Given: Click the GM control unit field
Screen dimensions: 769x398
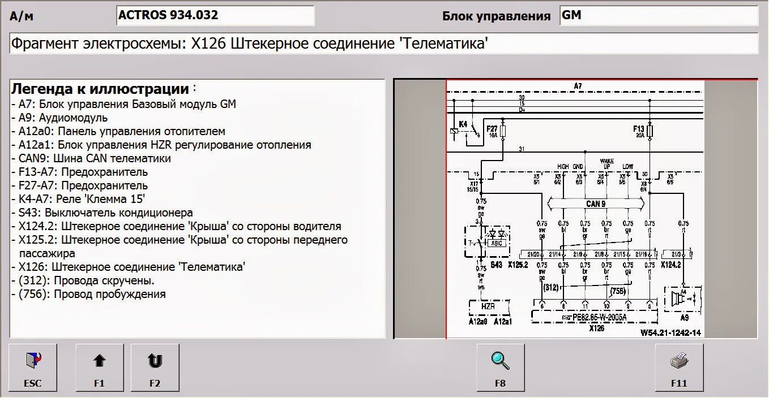Looking at the screenshot, I should (x=659, y=16).
